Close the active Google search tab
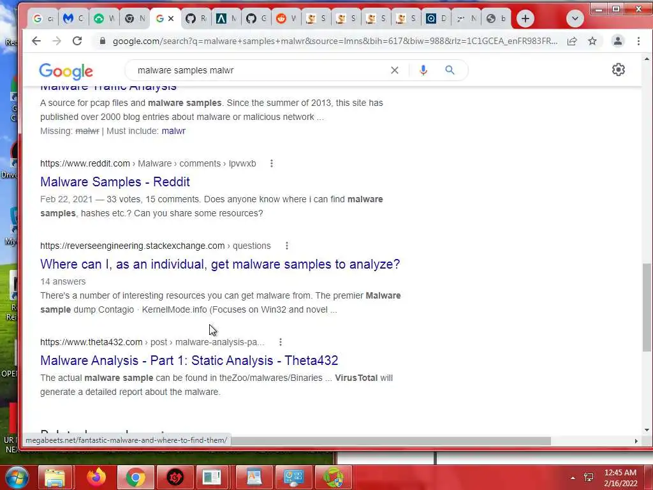The height and width of the screenshot is (490, 653). (171, 19)
